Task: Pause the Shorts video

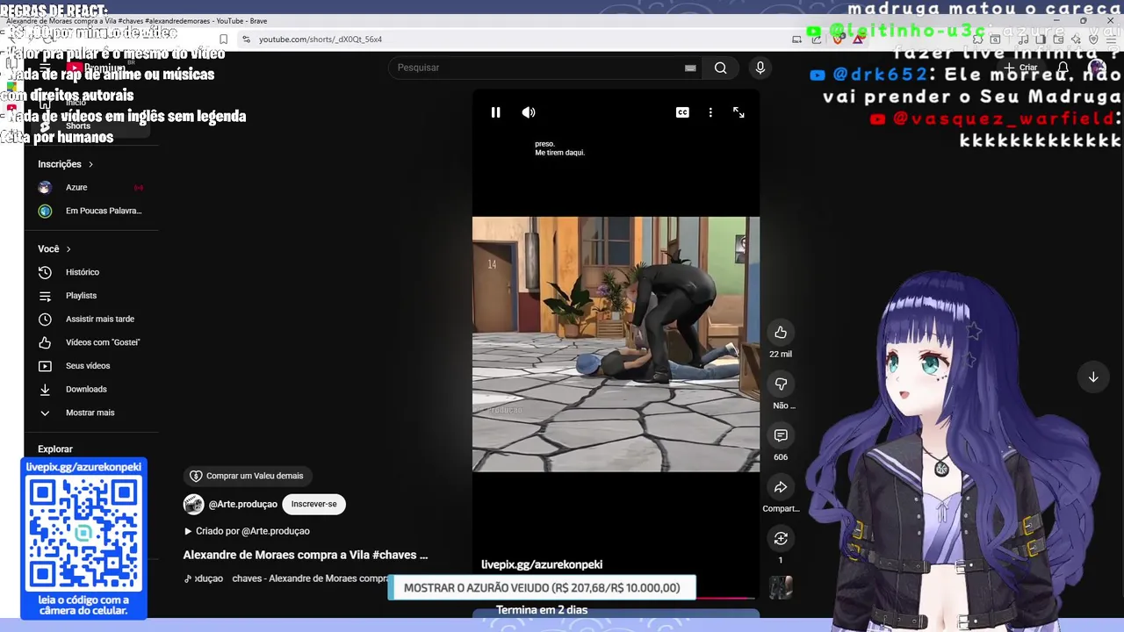Action: (x=495, y=112)
